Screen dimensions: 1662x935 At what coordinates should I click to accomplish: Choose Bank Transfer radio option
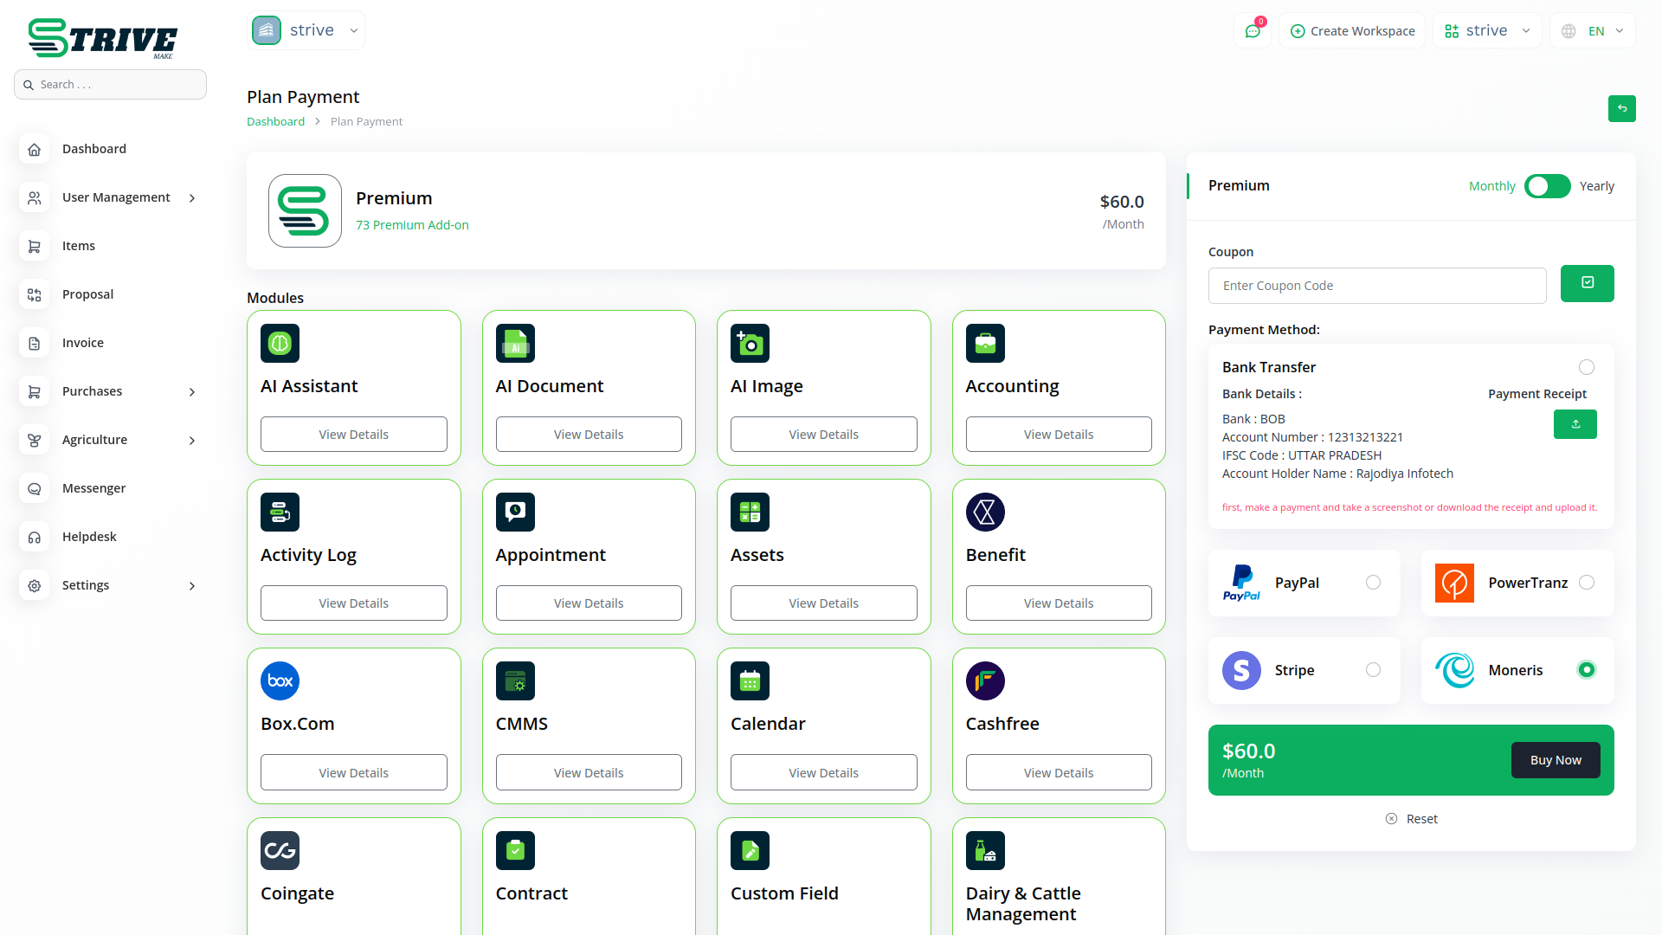coord(1586,367)
